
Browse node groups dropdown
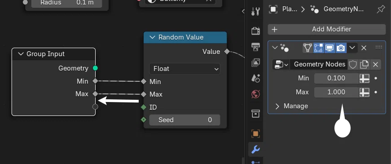point(281,65)
